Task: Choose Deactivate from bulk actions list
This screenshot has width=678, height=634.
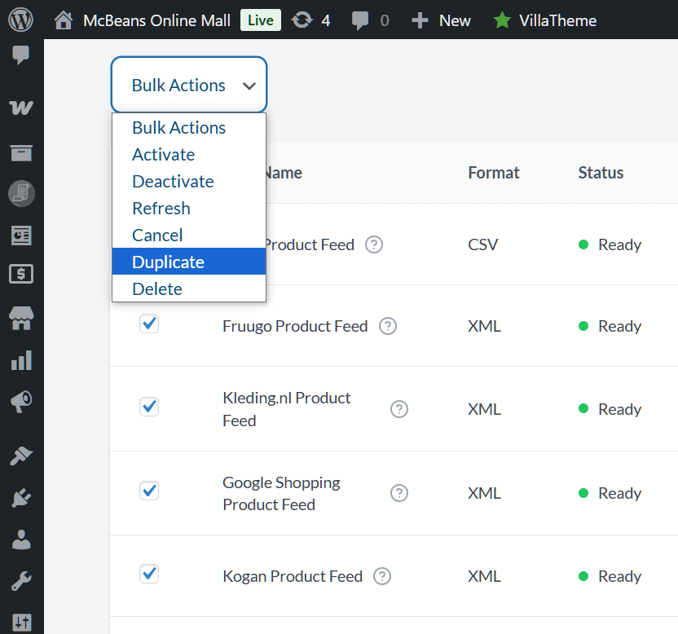Action: tap(189, 181)
